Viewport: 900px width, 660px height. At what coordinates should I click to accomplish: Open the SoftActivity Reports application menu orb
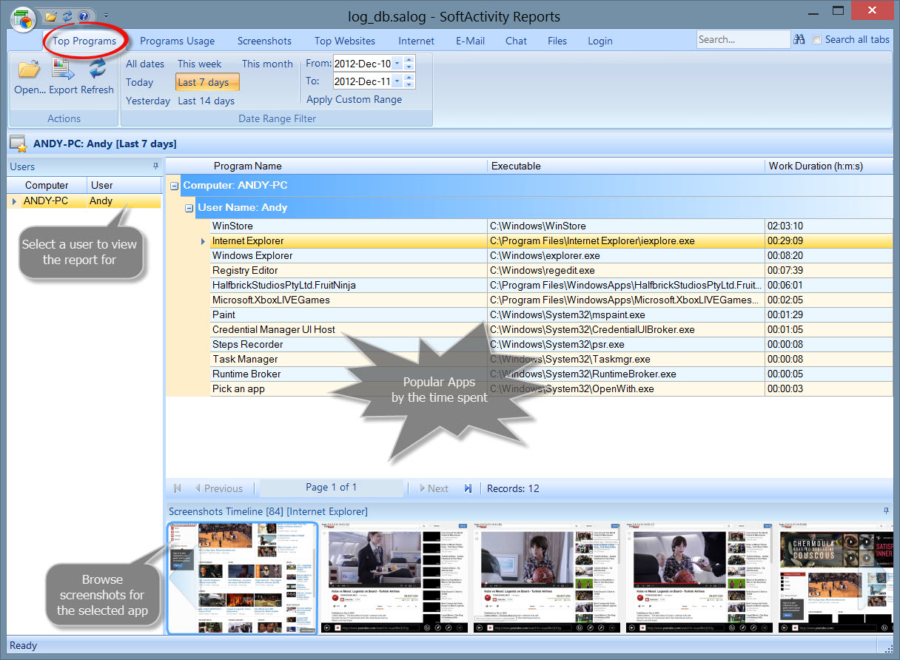24,20
